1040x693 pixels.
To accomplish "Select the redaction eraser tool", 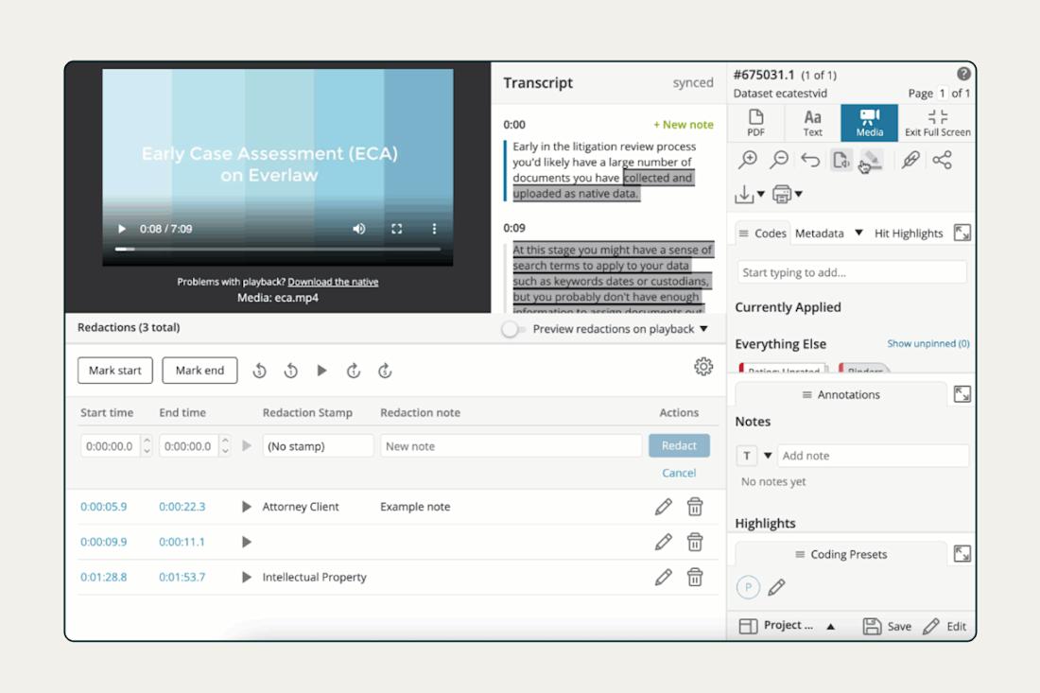I will point(872,160).
